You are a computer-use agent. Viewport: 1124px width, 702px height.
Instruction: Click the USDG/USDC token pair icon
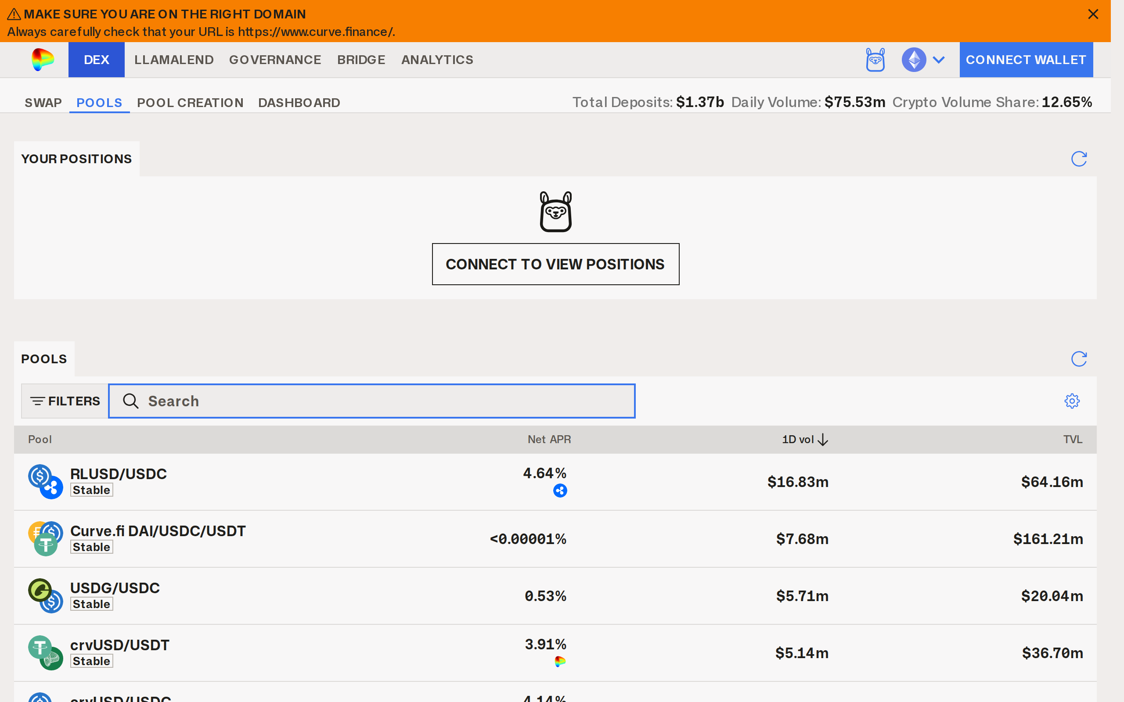[46, 596]
